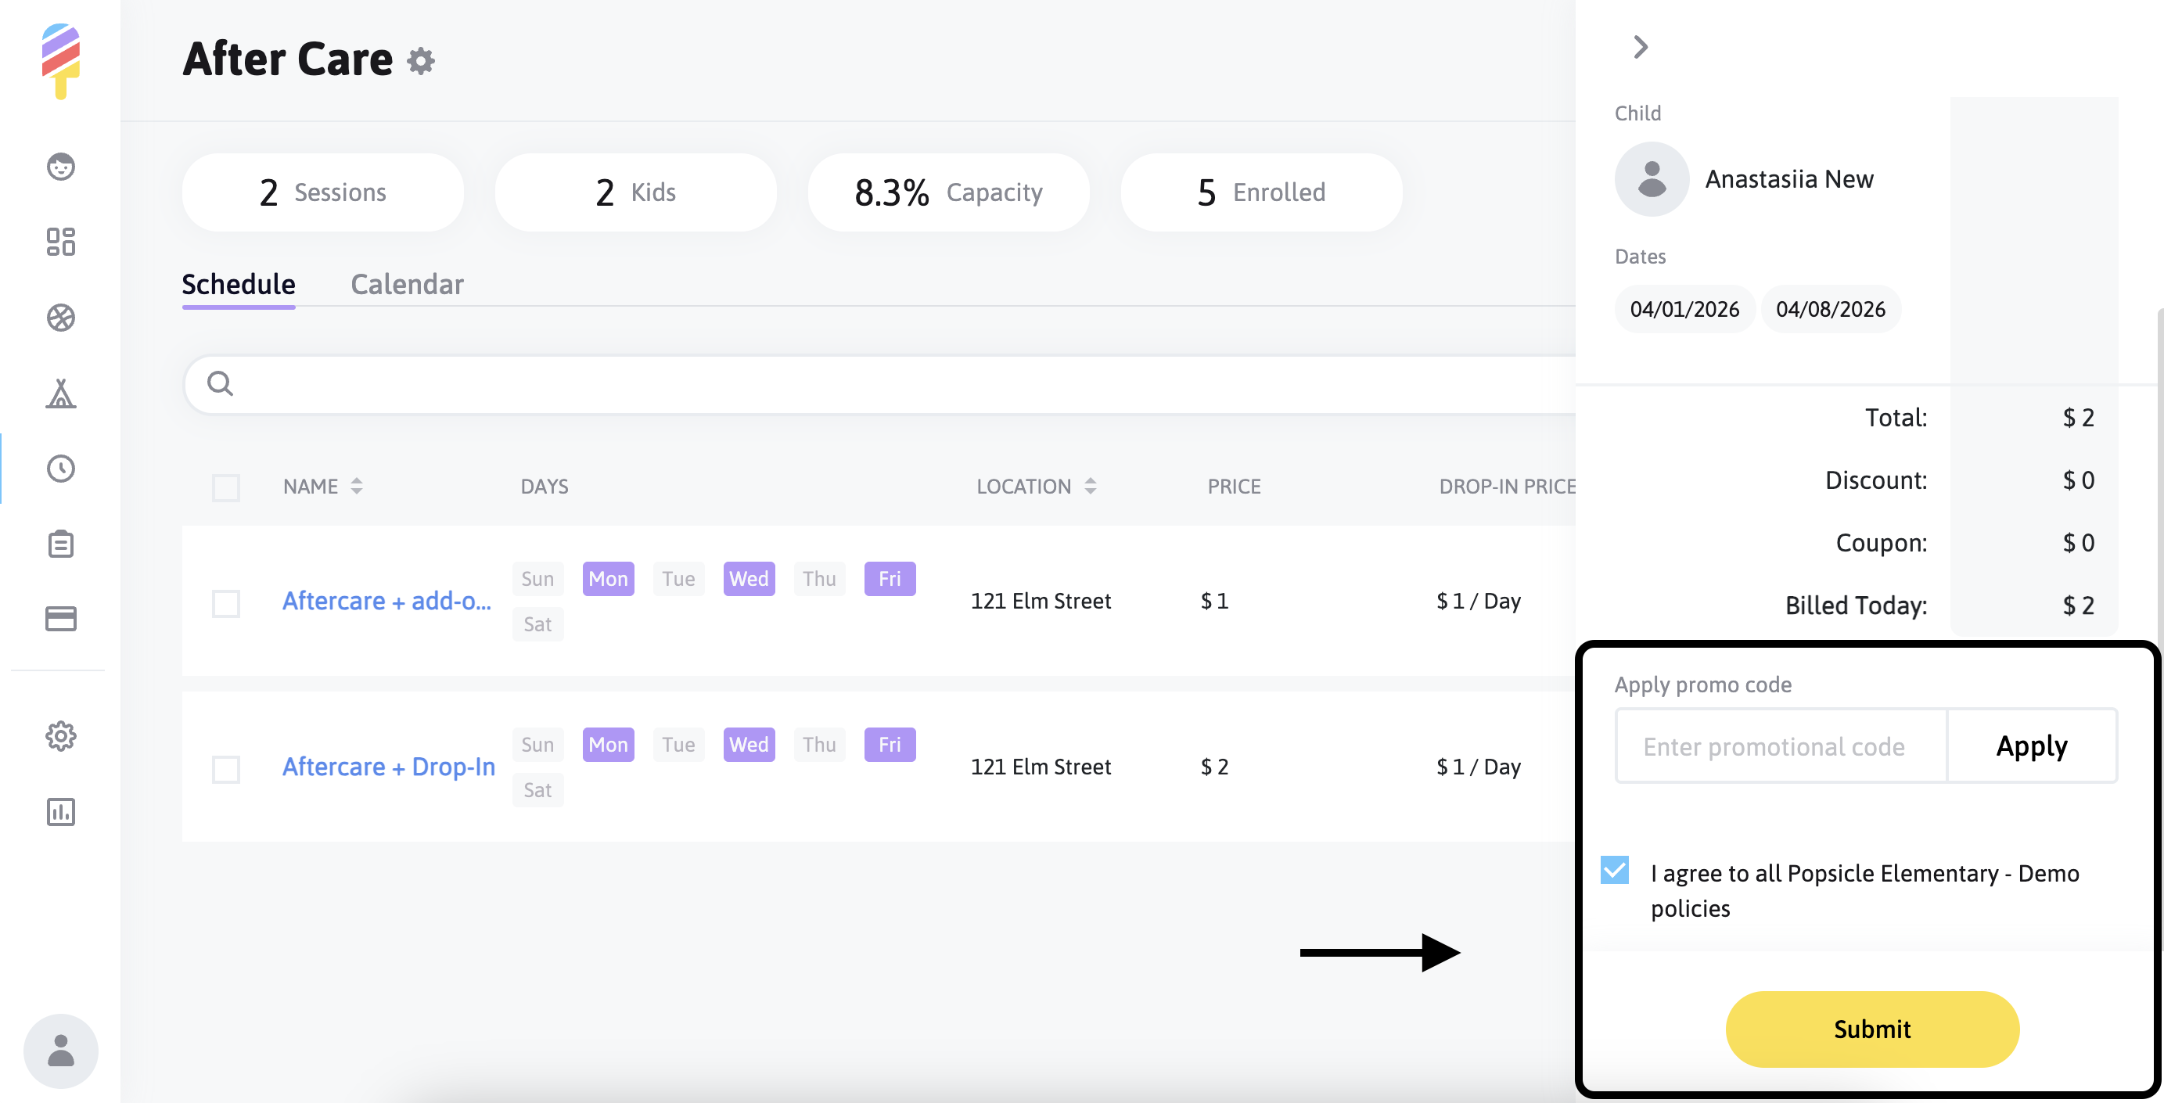Open the children face icon in sidebar
The image size is (2164, 1103).
(x=60, y=167)
